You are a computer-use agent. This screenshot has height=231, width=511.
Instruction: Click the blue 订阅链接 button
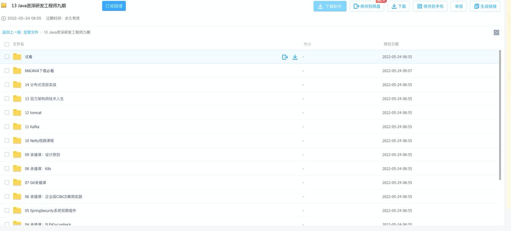coord(114,6)
